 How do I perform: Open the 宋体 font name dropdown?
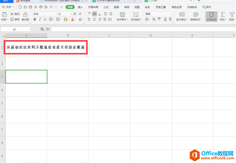56,14
